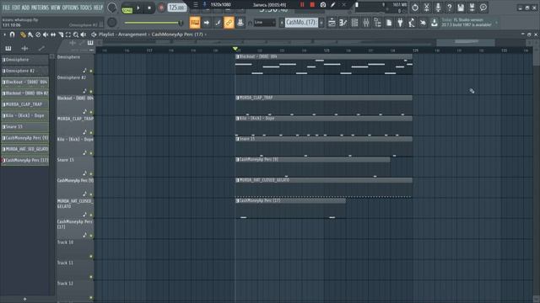
Task: Select the playlist slip (double arrow) tool
Action: point(53,35)
